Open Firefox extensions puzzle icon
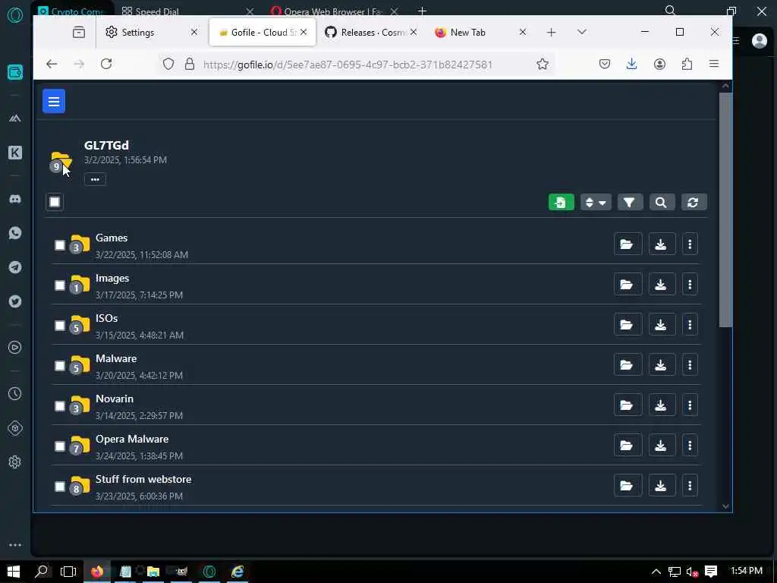Image resolution: width=777 pixels, height=583 pixels. pos(687,64)
